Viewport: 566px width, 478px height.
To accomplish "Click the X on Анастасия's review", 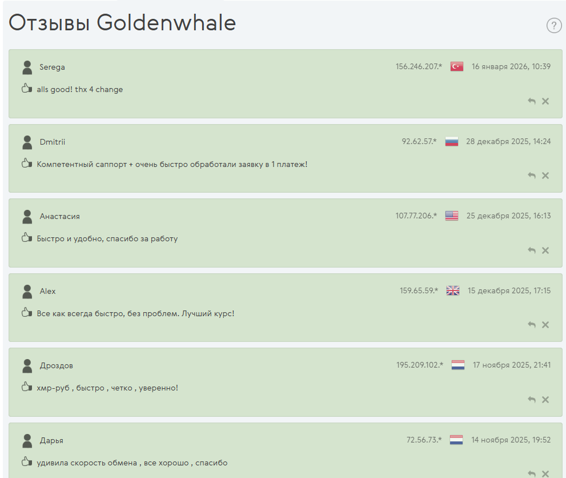I will [545, 250].
